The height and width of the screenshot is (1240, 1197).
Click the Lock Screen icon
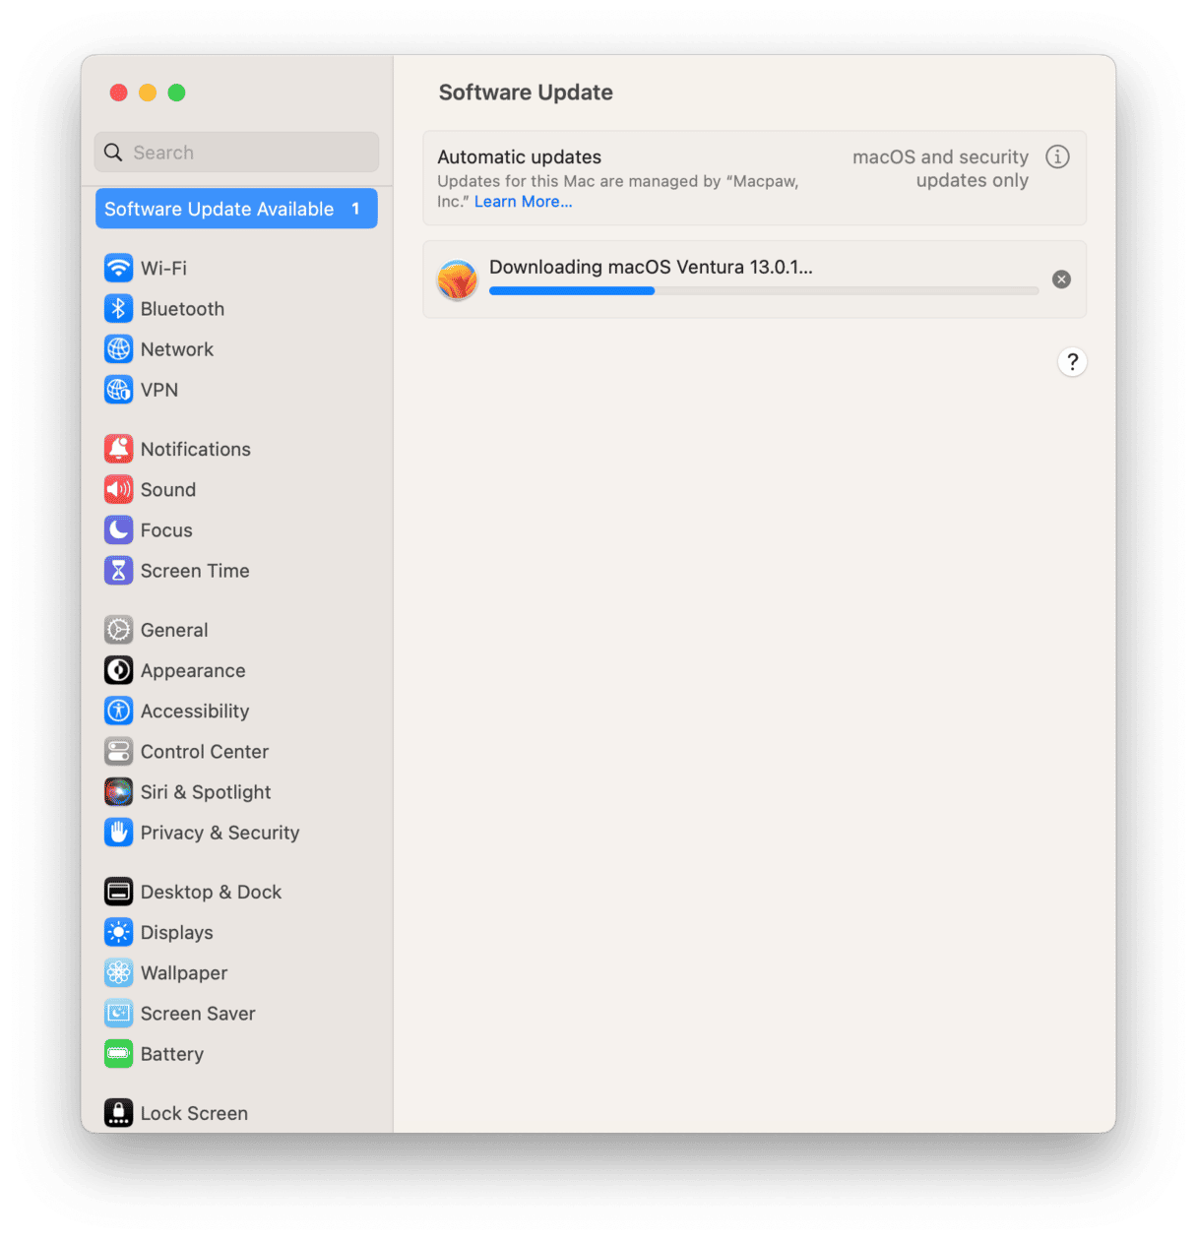(x=118, y=1113)
